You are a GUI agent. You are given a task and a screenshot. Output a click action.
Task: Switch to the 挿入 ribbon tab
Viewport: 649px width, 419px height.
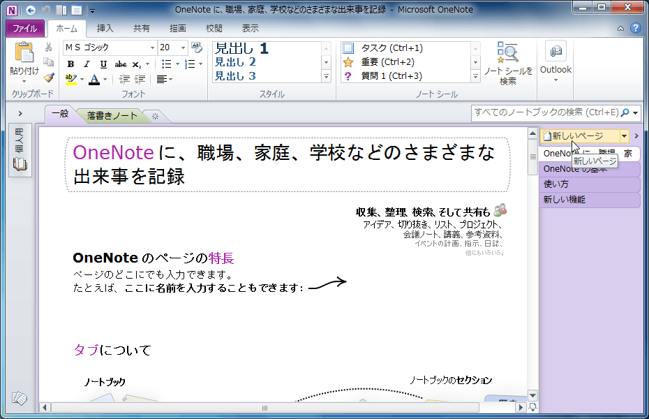point(105,28)
